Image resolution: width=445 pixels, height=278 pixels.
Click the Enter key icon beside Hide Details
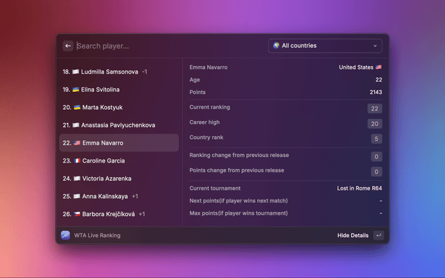[x=378, y=235]
